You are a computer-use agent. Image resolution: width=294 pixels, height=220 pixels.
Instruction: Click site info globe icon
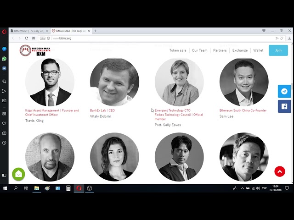pos(48,38)
